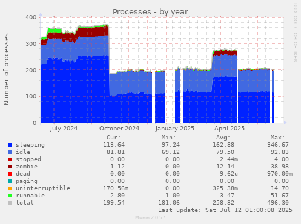Click the 'zombie' legend label
This screenshot has width=301, height=224.
pyautogui.click(x=27, y=167)
